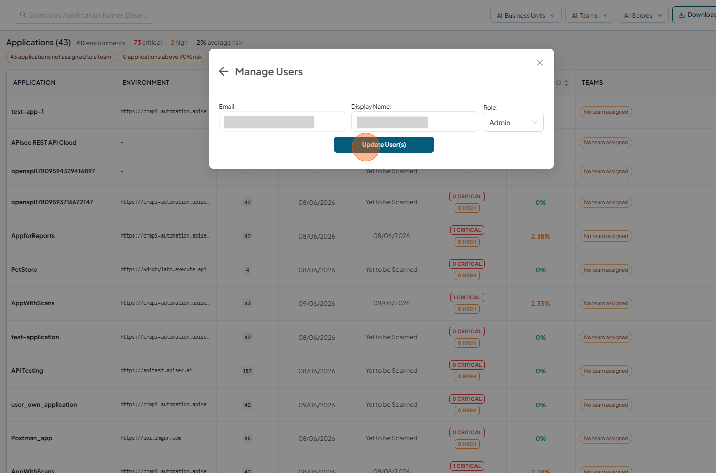
Task: Open the user_own_application row
Action: [x=44, y=405]
